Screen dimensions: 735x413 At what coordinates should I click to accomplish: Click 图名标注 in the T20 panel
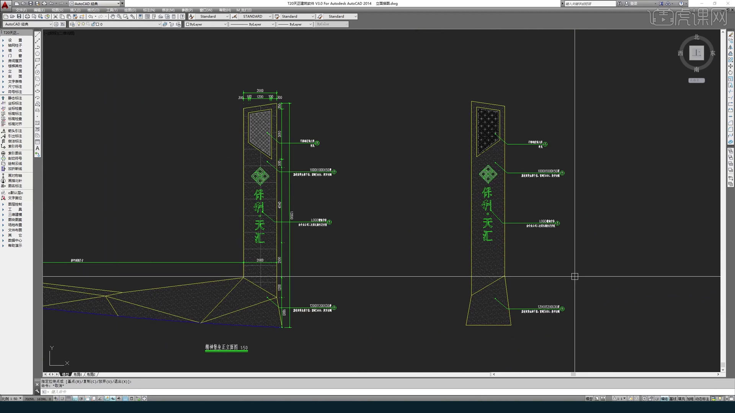point(15,186)
